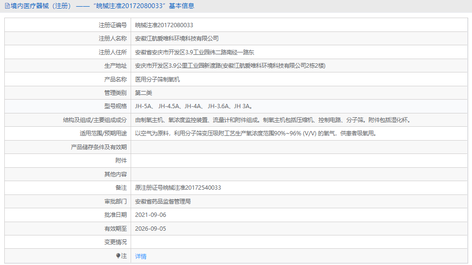
Task: Click intended use text starting 以空气为原料
Action: click(256, 133)
